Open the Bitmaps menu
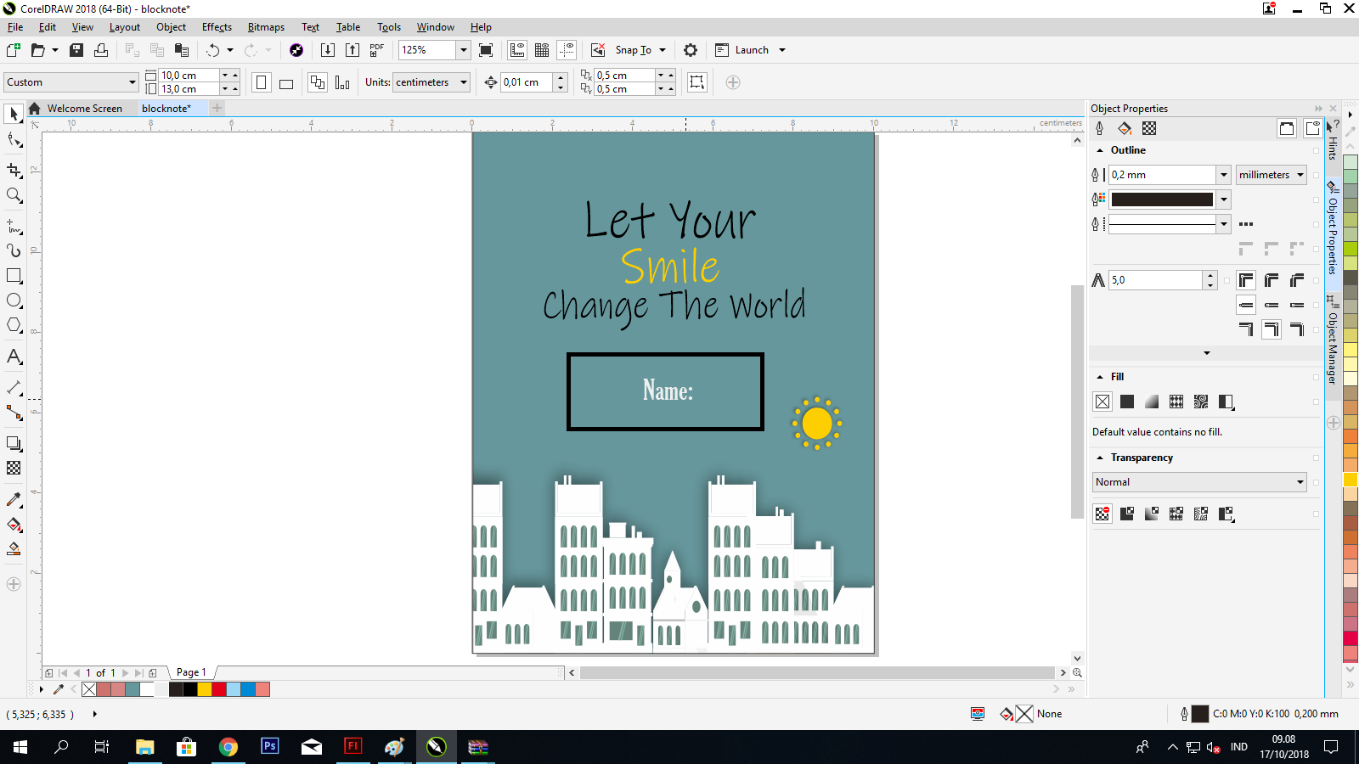 [266, 26]
